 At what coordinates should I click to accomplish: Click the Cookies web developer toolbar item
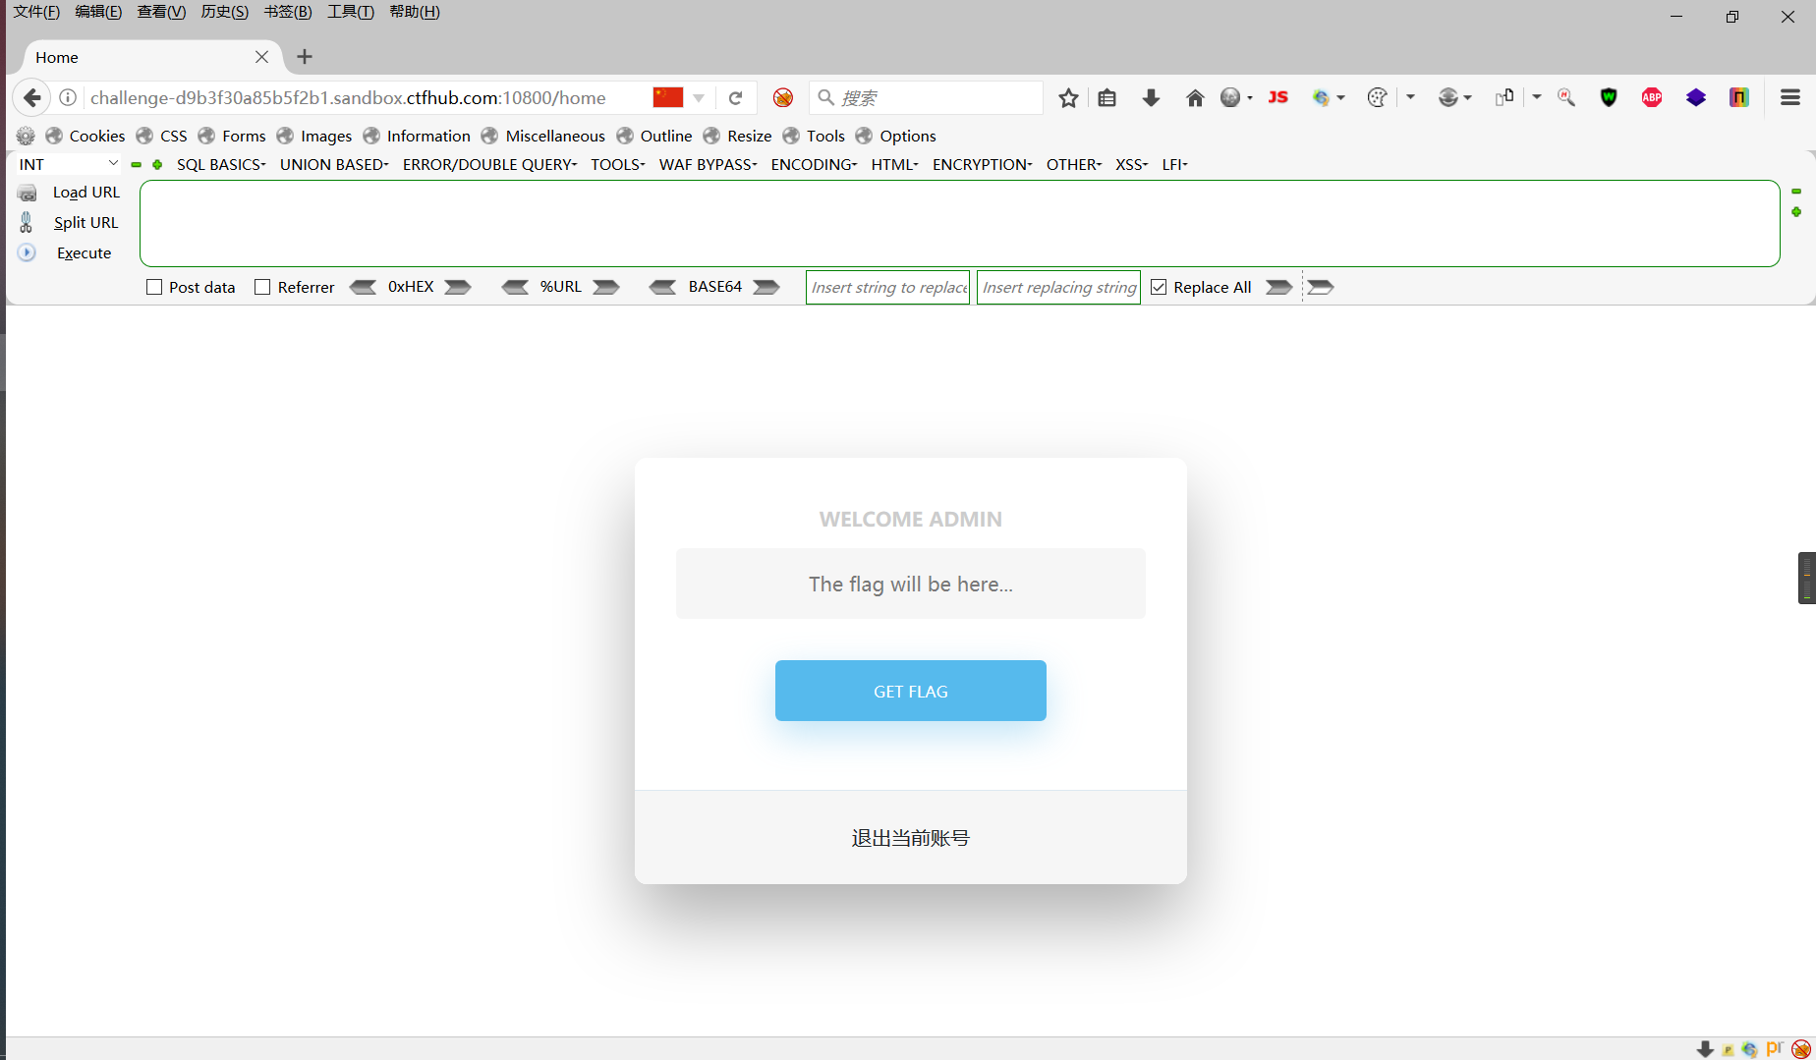pos(85,136)
